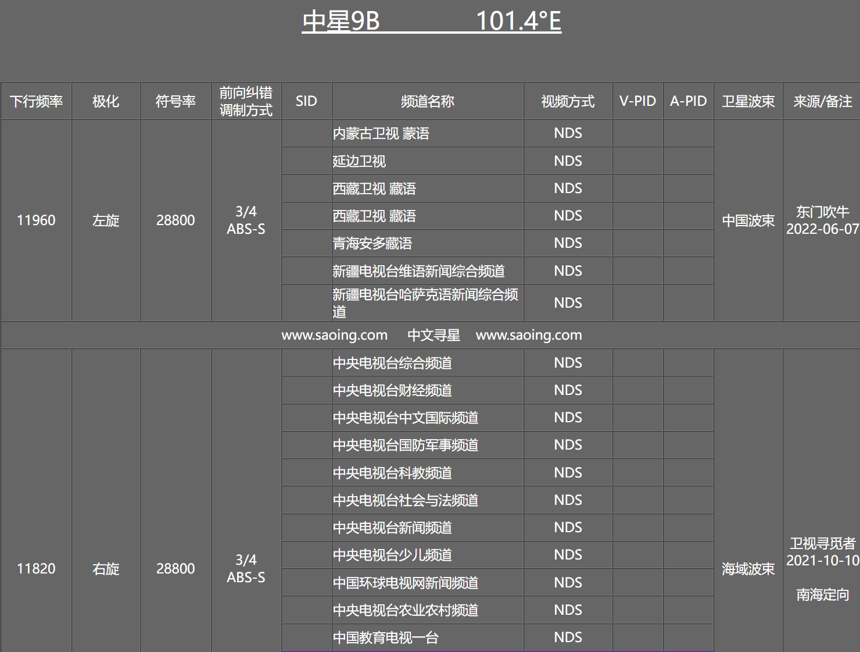Click the SID column header
The height and width of the screenshot is (652, 860).
[306, 101]
